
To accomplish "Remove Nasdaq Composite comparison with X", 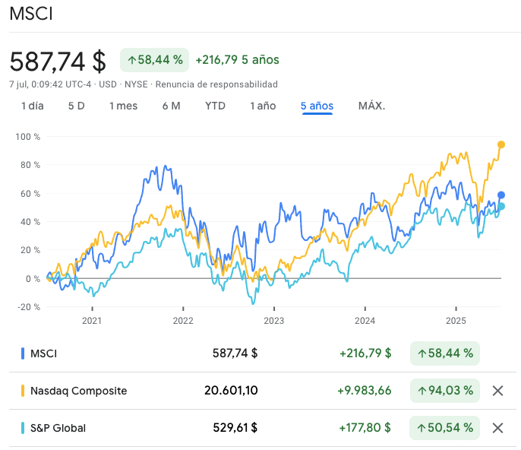I will click(x=497, y=391).
